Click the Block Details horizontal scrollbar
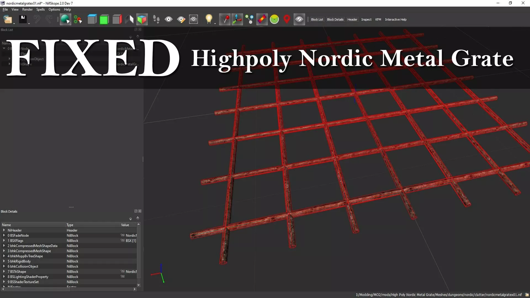The width and height of the screenshot is (530, 298). pyautogui.click(x=37, y=289)
